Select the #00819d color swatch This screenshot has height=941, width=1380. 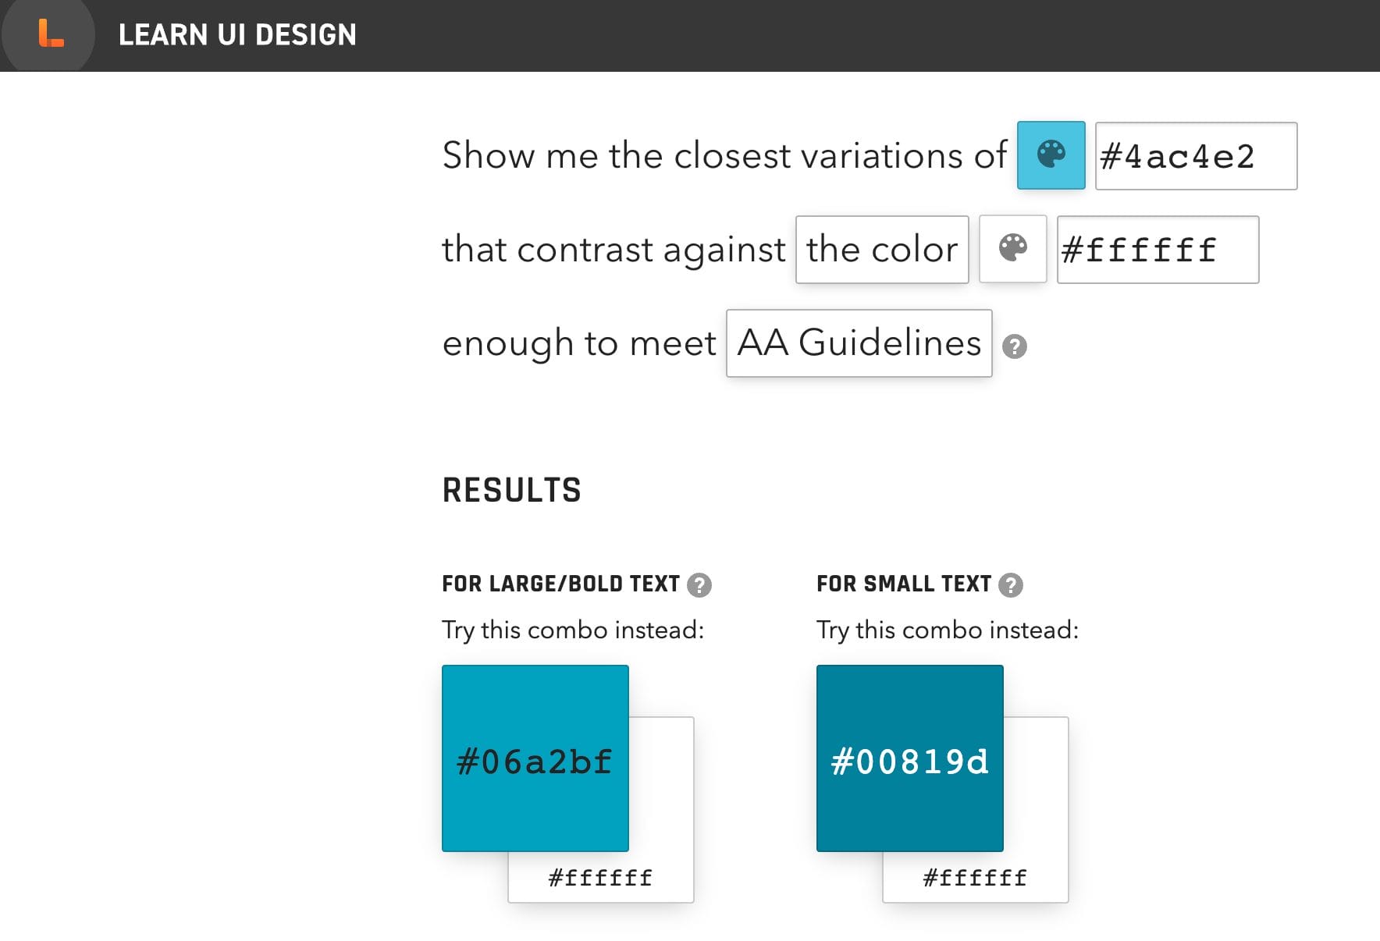coord(909,758)
